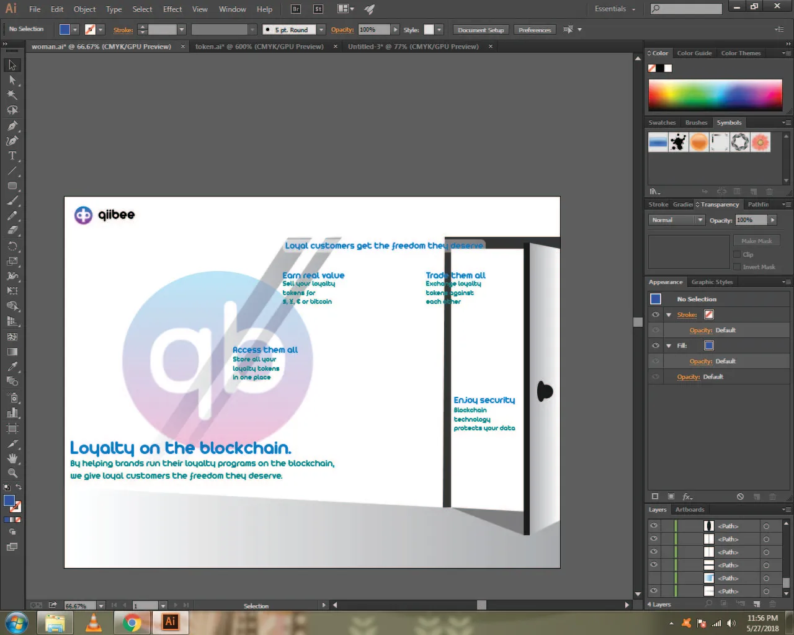The width and height of the screenshot is (794, 635).
Task: Select the Shape Builder tool
Action: [12, 306]
